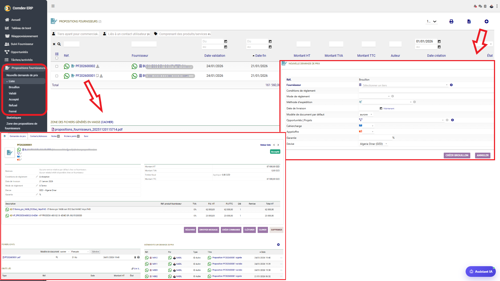Switch to Fichiers joints tab

(x=72, y=136)
